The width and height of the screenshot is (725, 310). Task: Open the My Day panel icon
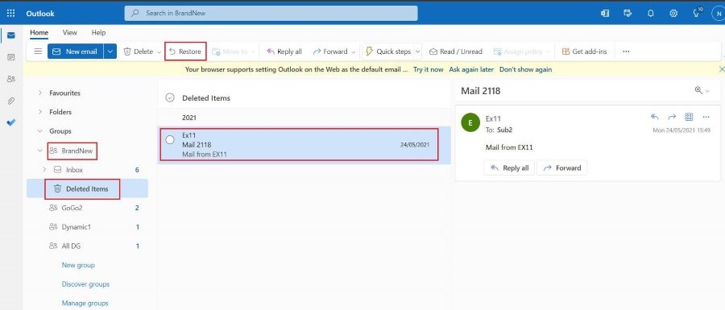(x=628, y=13)
